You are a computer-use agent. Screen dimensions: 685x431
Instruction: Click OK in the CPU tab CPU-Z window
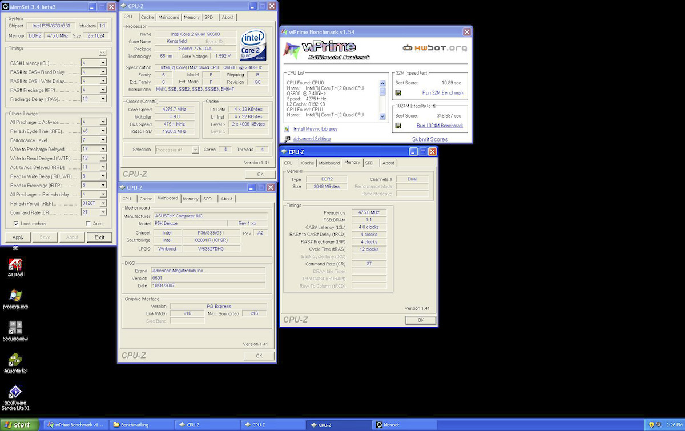[260, 174]
